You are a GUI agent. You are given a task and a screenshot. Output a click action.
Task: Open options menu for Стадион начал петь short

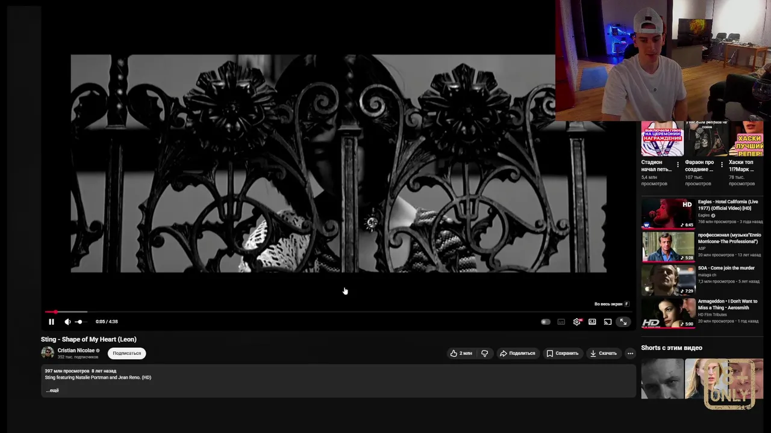tap(678, 165)
